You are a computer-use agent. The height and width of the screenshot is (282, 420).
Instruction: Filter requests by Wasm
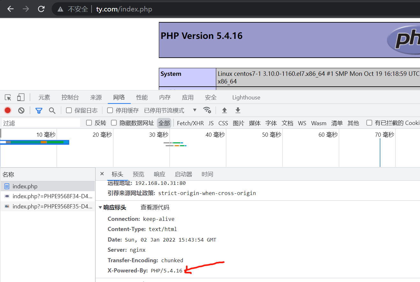point(319,123)
